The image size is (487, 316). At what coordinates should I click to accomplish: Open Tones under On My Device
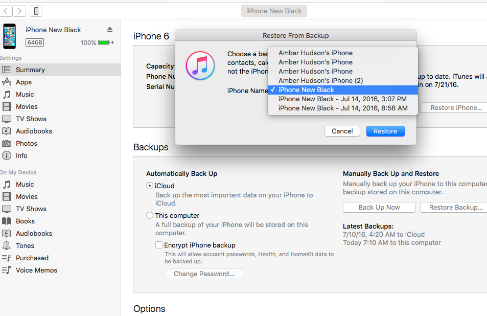(x=25, y=246)
